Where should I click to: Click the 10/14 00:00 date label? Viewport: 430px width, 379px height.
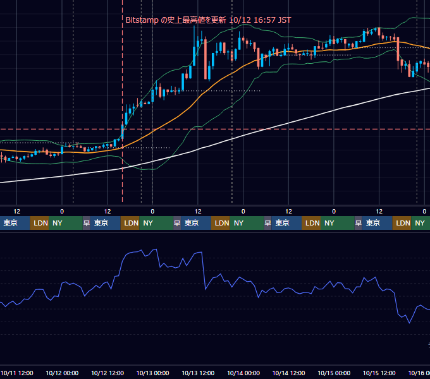[x=243, y=373]
